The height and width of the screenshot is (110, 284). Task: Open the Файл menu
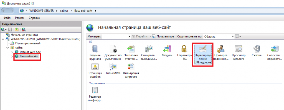pyautogui.click(x=7, y=18)
